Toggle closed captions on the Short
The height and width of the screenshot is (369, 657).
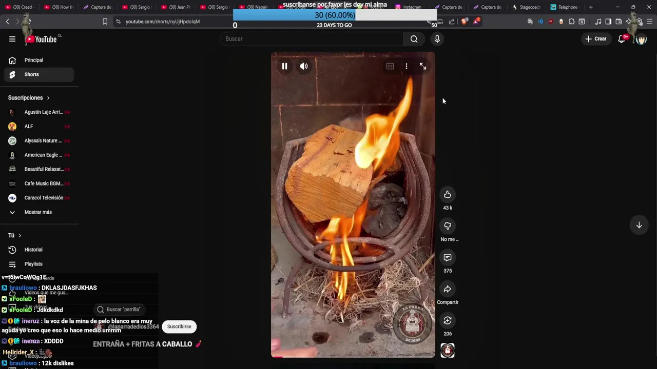[x=390, y=66]
